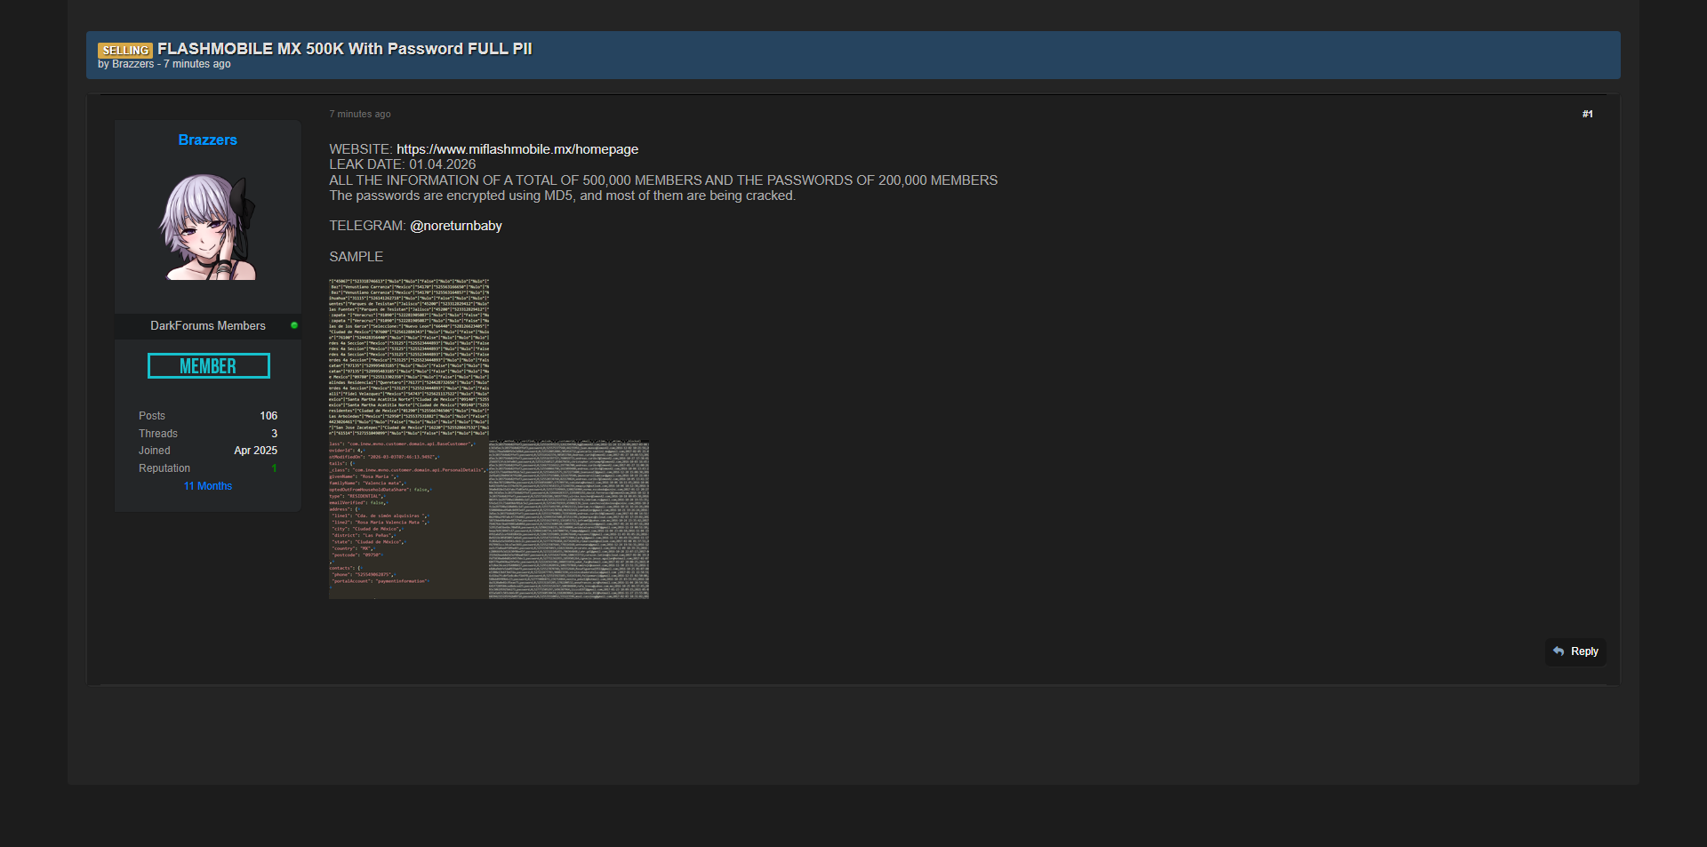Image resolution: width=1707 pixels, height=847 pixels.
Task: Open the Brazzers username link above avatar
Action: [x=207, y=140]
